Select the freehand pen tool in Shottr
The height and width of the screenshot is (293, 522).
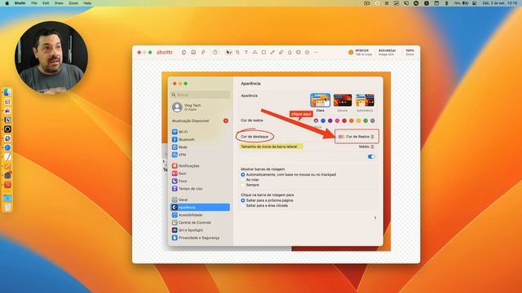coord(272,52)
